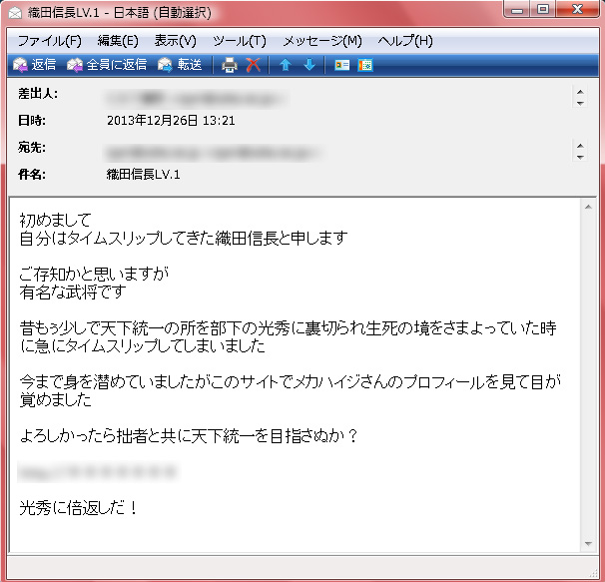Go to previous message with up arrow
Image resolution: width=605 pixels, height=582 pixels.
[x=286, y=65]
